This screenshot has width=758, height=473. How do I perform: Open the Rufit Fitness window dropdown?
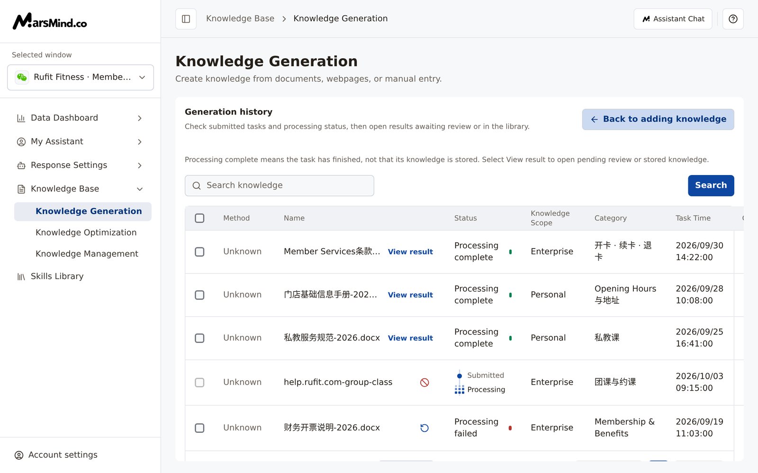pos(81,77)
